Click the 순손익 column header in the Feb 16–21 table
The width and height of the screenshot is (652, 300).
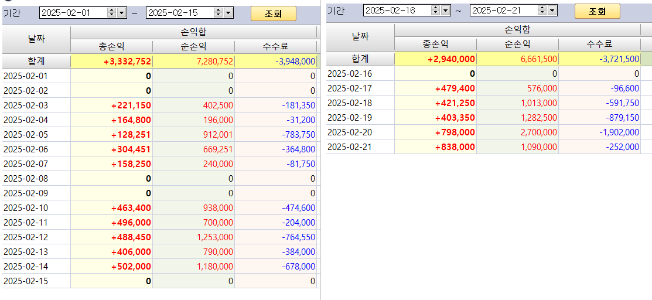tap(517, 44)
